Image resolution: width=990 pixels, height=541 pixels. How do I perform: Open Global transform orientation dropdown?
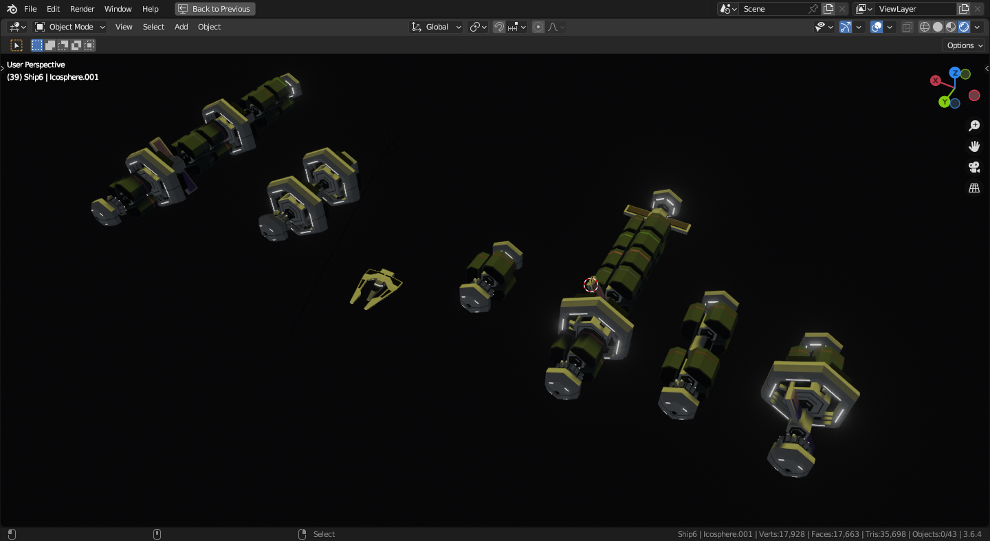(x=437, y=27)
